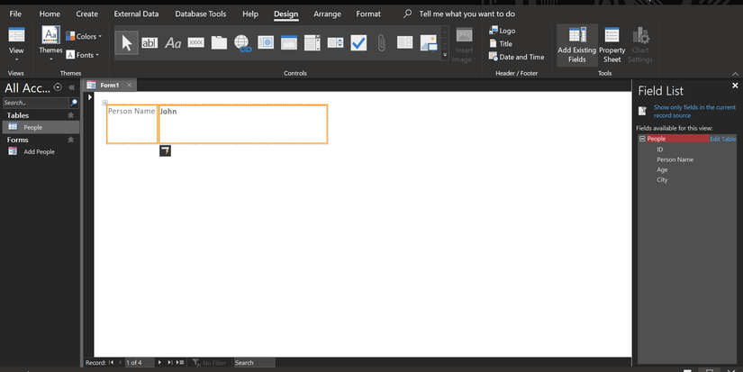Collapse the People table in Field List
The height and width of the screenshot is (372, 743).
tap(642, 139)
